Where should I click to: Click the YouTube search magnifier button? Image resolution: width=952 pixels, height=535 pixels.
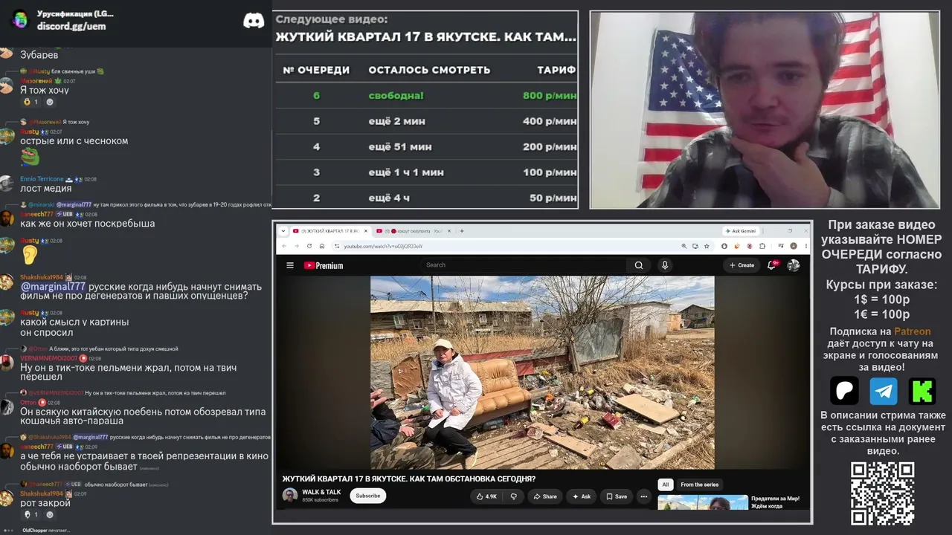click(x=638, y=265)
